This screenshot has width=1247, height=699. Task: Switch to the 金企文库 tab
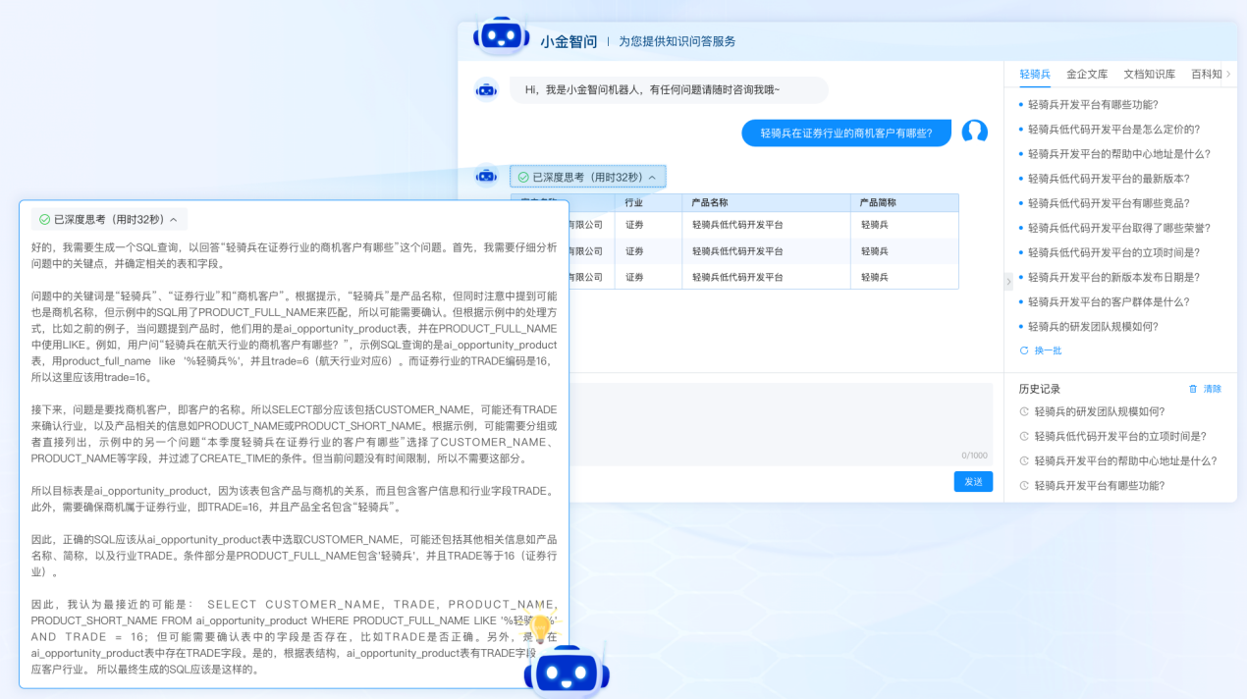(1087, 75)
